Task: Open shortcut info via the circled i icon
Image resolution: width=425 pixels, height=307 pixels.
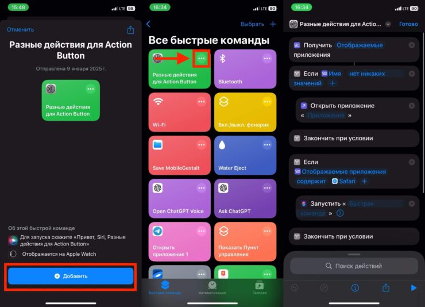Action: 355,288
